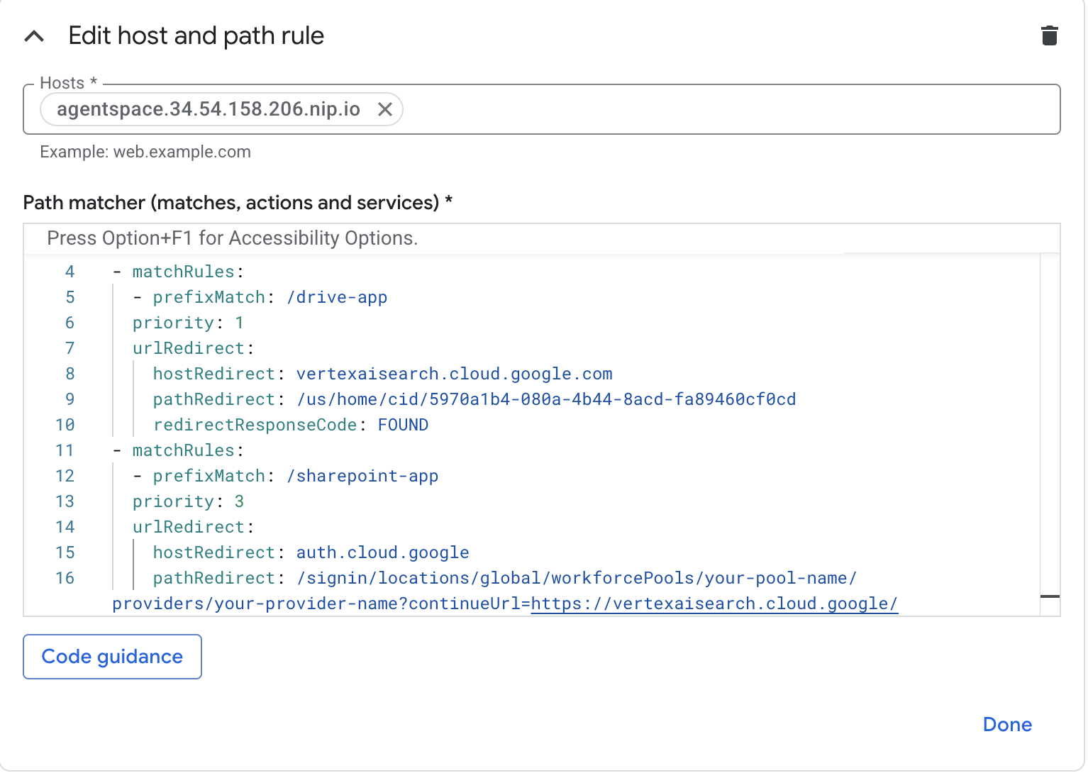Image resolution: width=1088 pixels, height=773 pixels.
Task: Click the priority: 1 line
Action: coord(188,323)
